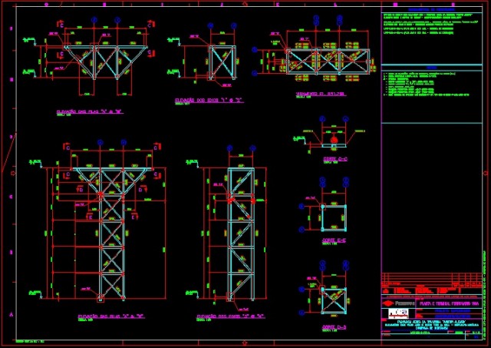Screen dimensions: 491x348
Task: Click the CORTE C-C section title
Action: click(x=335, y=159)
